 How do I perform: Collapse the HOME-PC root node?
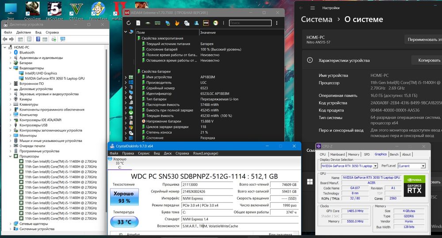pyautogui.click(x=5, y=47)
